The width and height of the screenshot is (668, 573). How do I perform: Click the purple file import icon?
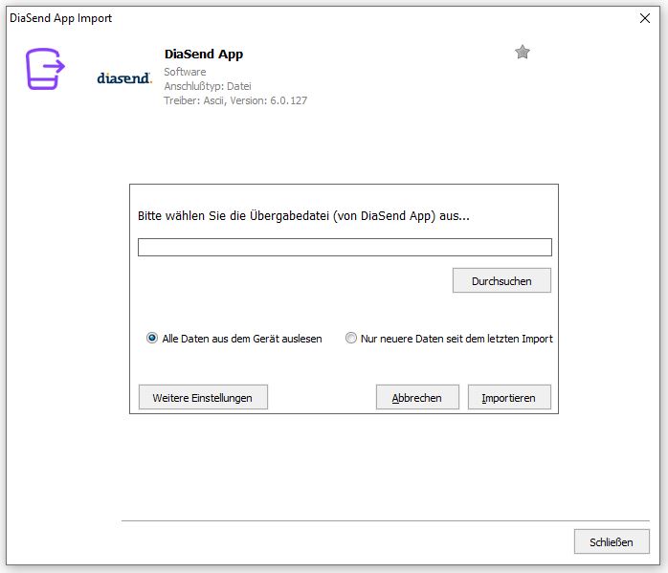(45, 69)
